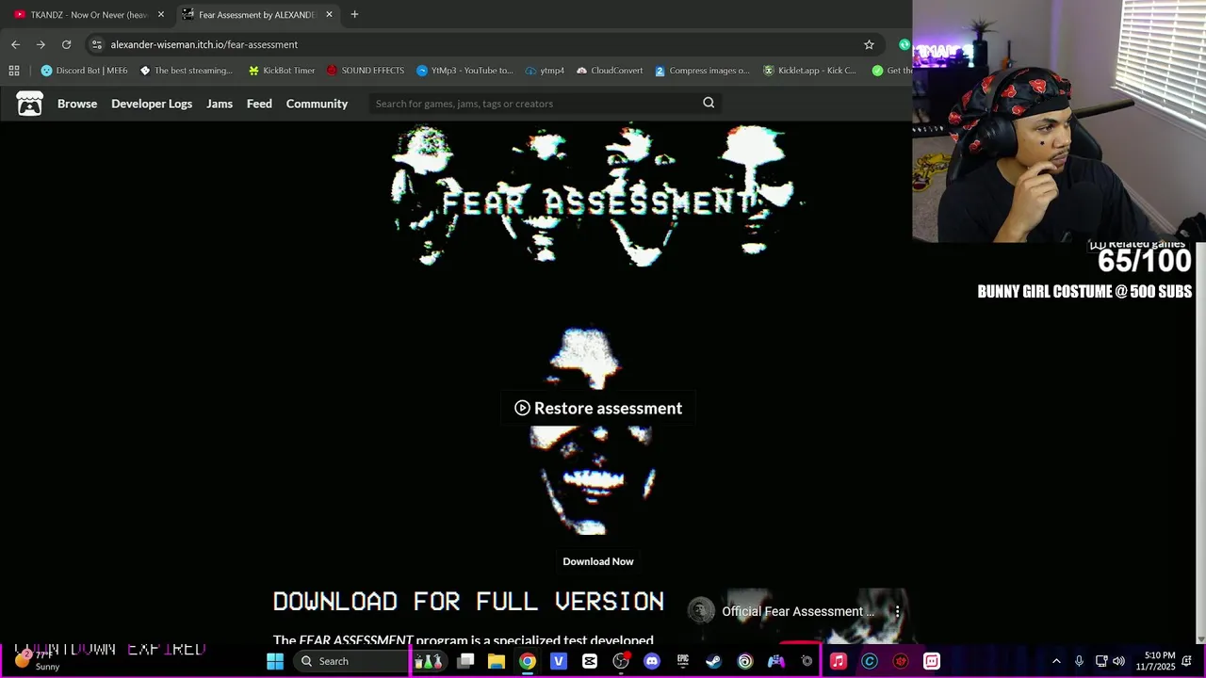The height and width of the screenshot is (678, 1206).
Task: Open Steam from the taskbar
Action: pos(714,661)
